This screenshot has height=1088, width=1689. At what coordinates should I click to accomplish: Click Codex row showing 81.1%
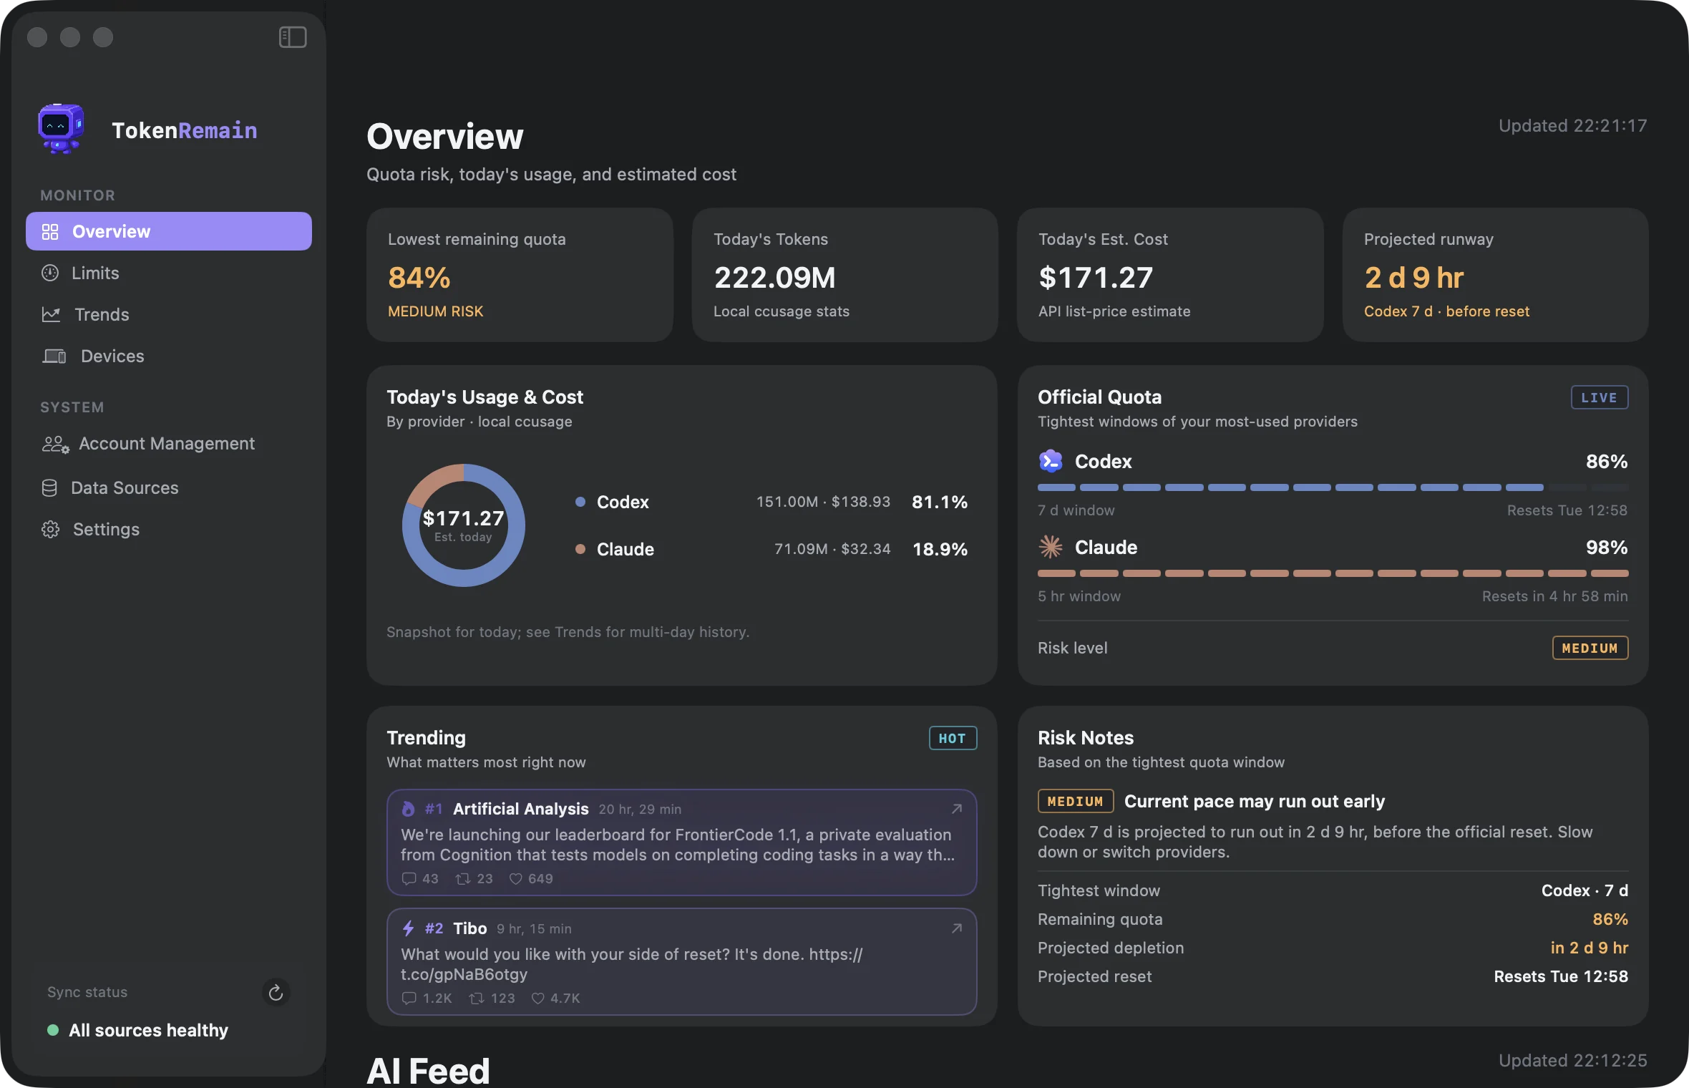[x=772, y=502]
